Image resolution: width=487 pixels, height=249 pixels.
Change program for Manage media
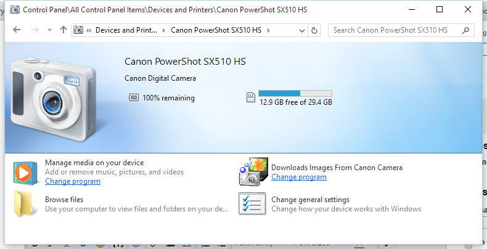[73, 181]
